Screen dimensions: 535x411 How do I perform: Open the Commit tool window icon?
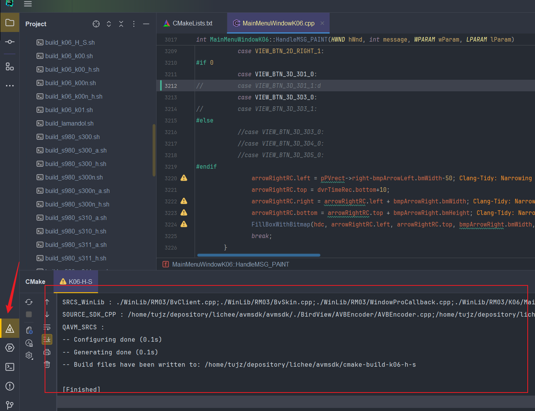pos(9,42)
